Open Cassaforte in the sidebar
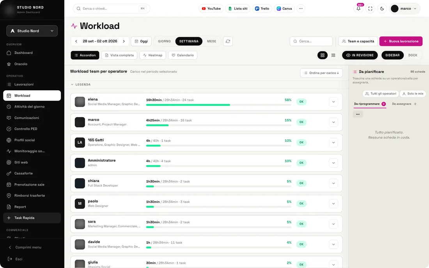This screenshot has height=268, width=429. (32, 173)
